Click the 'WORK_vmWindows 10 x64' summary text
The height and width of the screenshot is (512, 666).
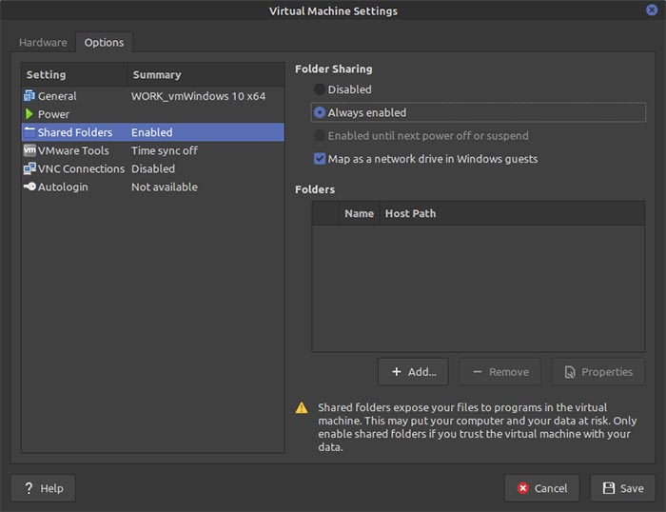tap(198, 96)
